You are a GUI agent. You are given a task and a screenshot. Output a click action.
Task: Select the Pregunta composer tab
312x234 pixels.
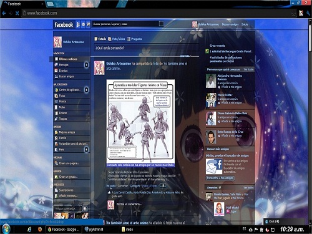(x=135, y=39)
